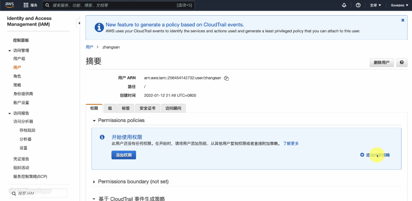Open 用户组 in the sidebar
412x201 pixels.
[19, 59]
